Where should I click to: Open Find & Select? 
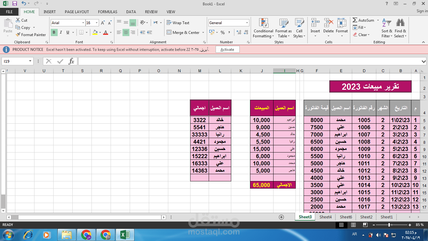(x=400, y=28)
